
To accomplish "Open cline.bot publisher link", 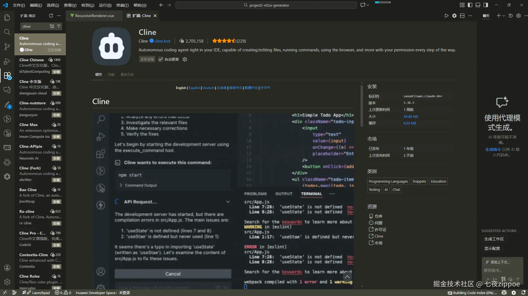I will click(x=162, y=41).
